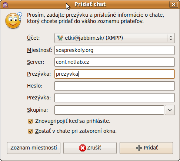Open the Zoznam miestností room list

click(34, 148)
